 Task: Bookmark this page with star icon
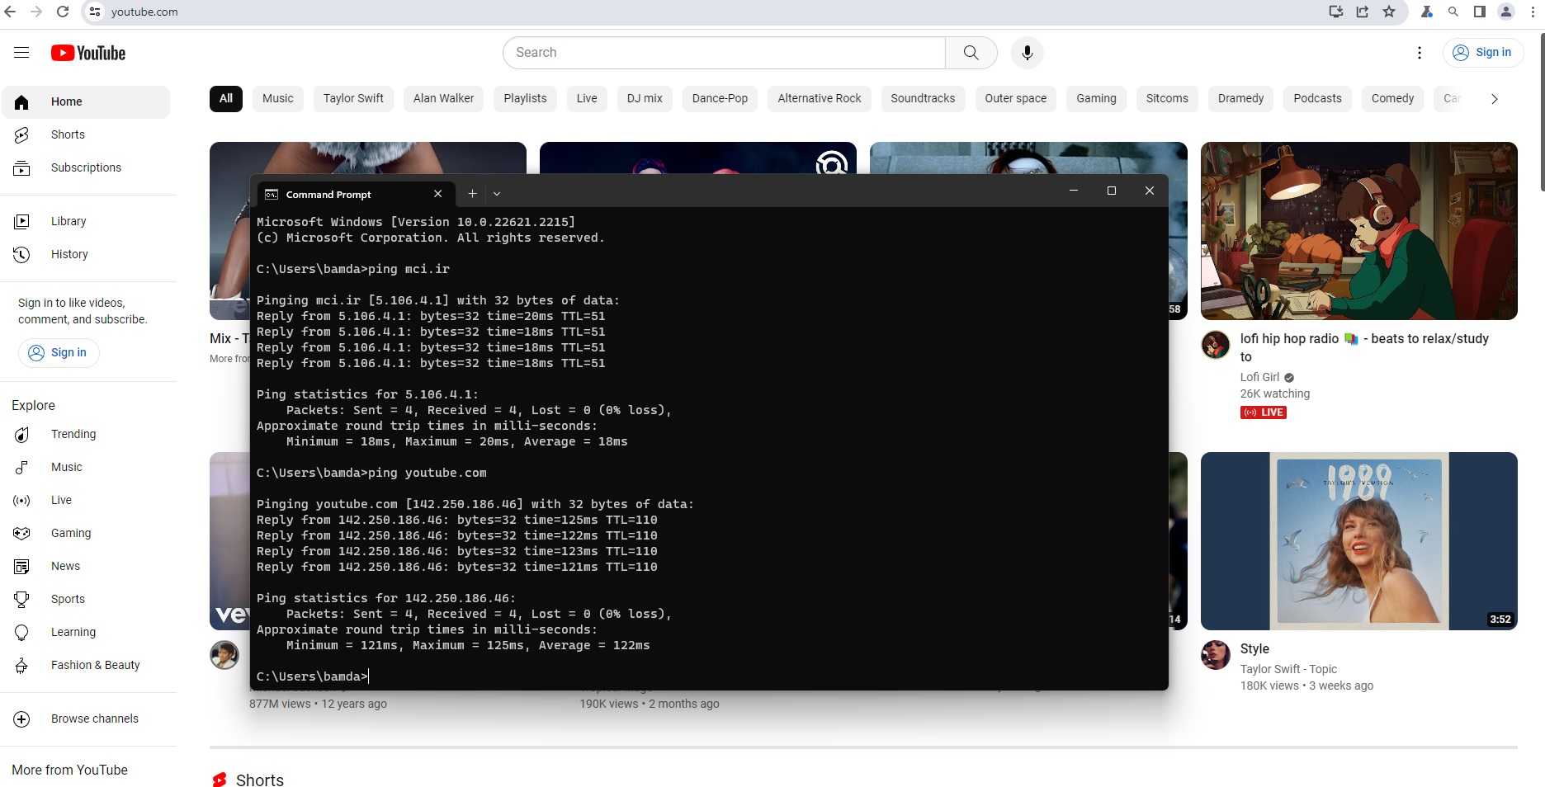1389,12
